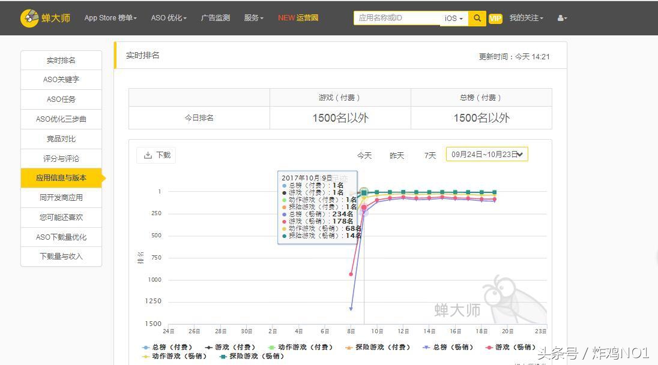Open the VIP badge
The height and width of the screenshot is (365, 658).
click(x=495, y=18)
